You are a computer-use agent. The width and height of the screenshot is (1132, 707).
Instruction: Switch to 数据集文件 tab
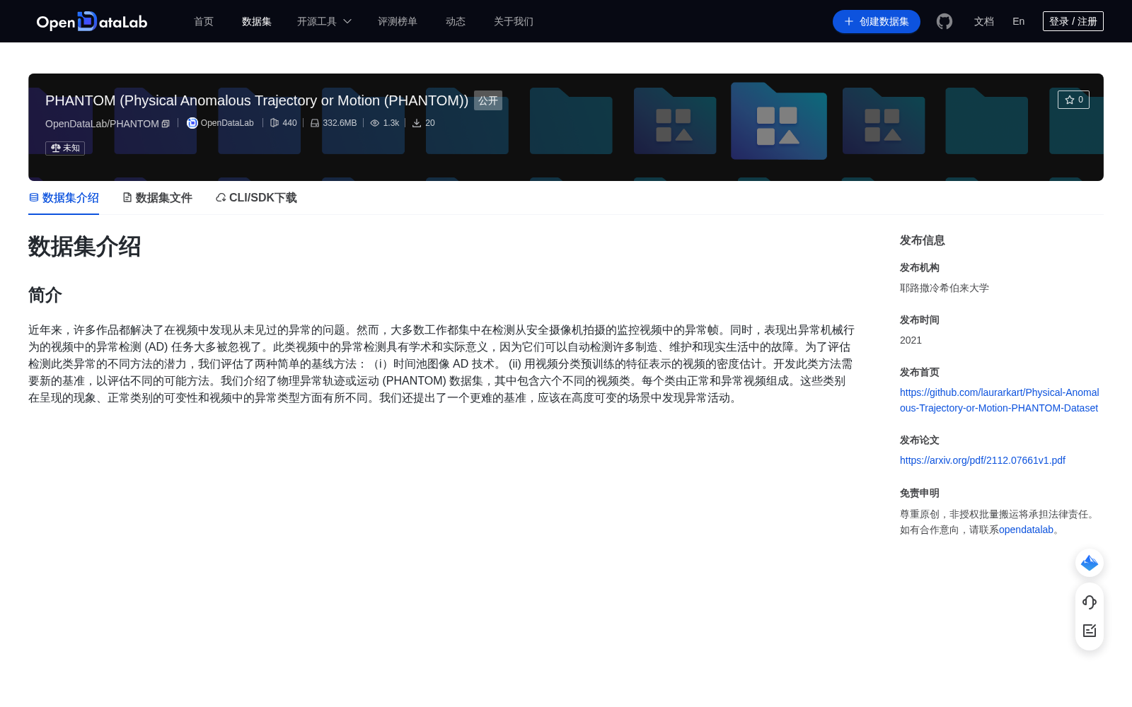pos(157,198)
